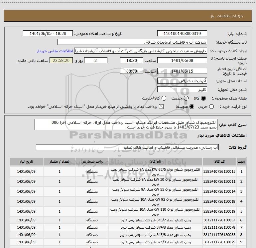This screenshot has width=256, height=248.
Task: Click the جزئیات اطلاعات نیاز page title
Action: [227, 16]
